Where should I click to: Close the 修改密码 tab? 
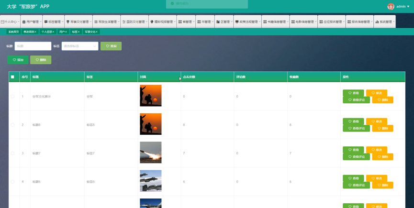[35, 32]
